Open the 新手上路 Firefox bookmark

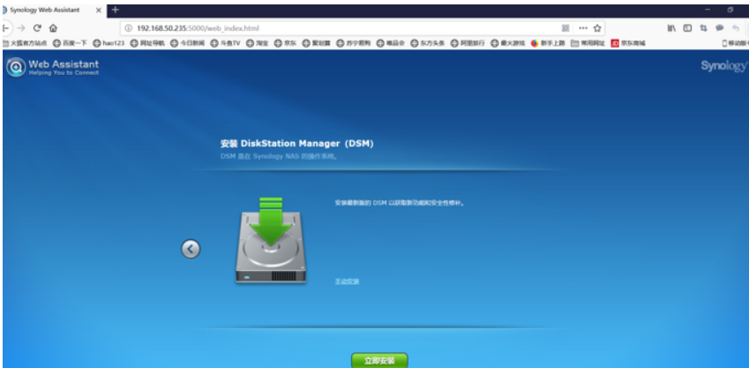point(548,43)
